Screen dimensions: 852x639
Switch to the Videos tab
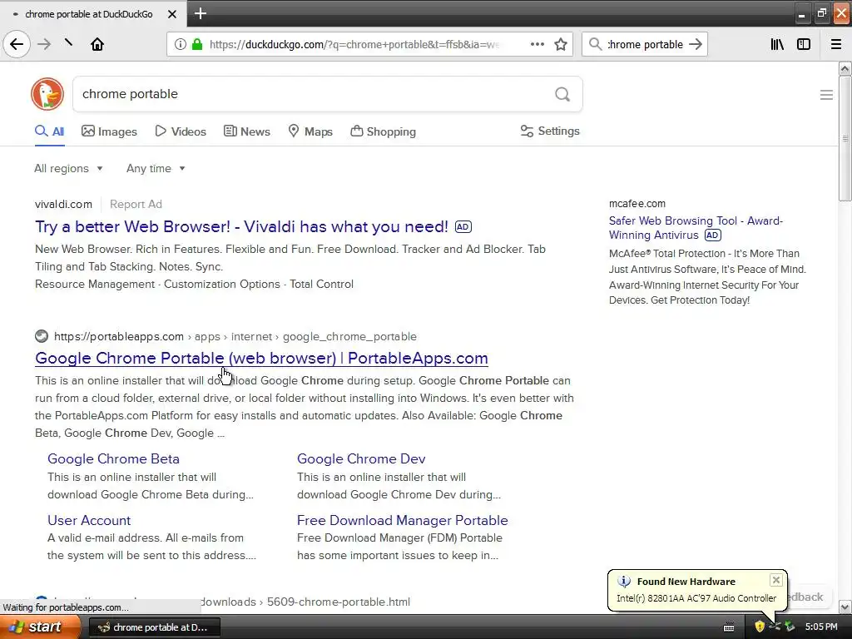point(181,131)
